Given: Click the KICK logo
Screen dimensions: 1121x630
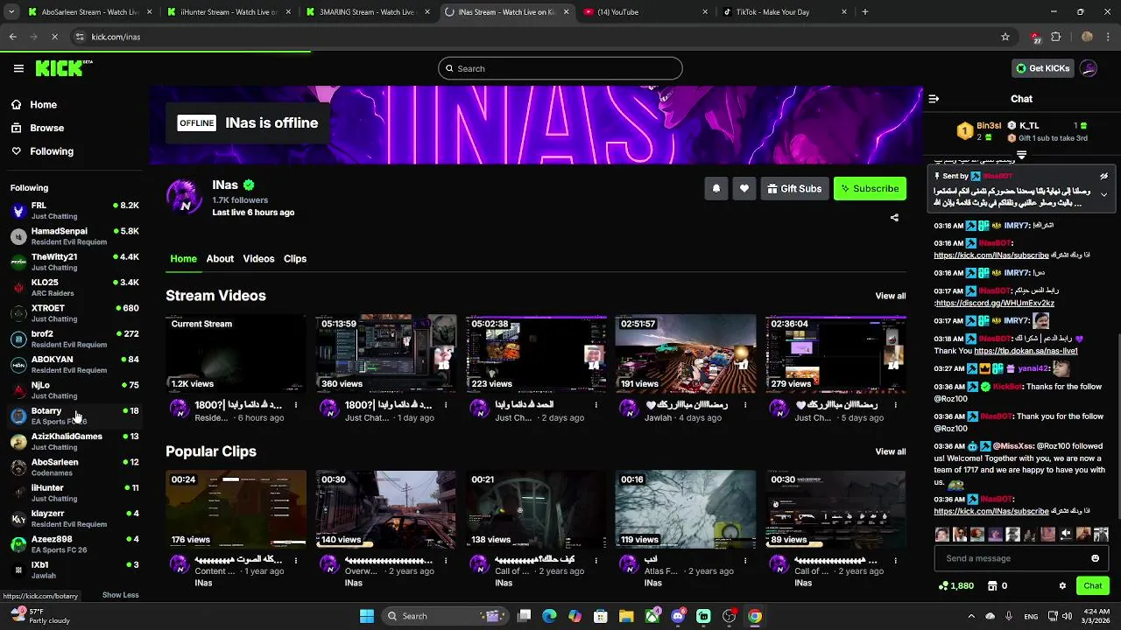Looking at the screenshot, I should pyautogui.click(x=64, y=68).
